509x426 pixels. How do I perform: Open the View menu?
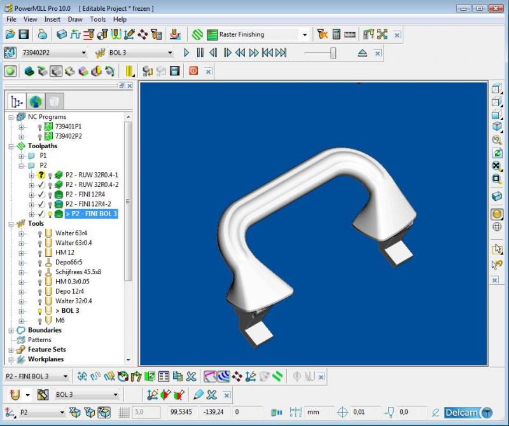pyautogui.click(x=30, y=20)
